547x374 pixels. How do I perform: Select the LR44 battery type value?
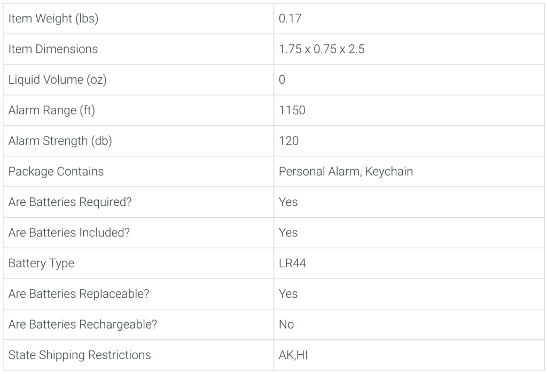tap(292, 263)
